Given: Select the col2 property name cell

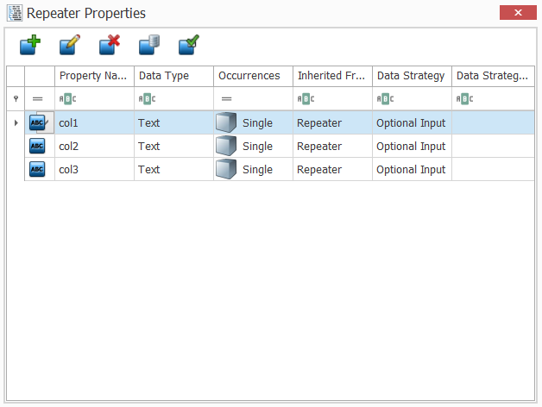Looking at the screenshot, I should click(94, 146).
